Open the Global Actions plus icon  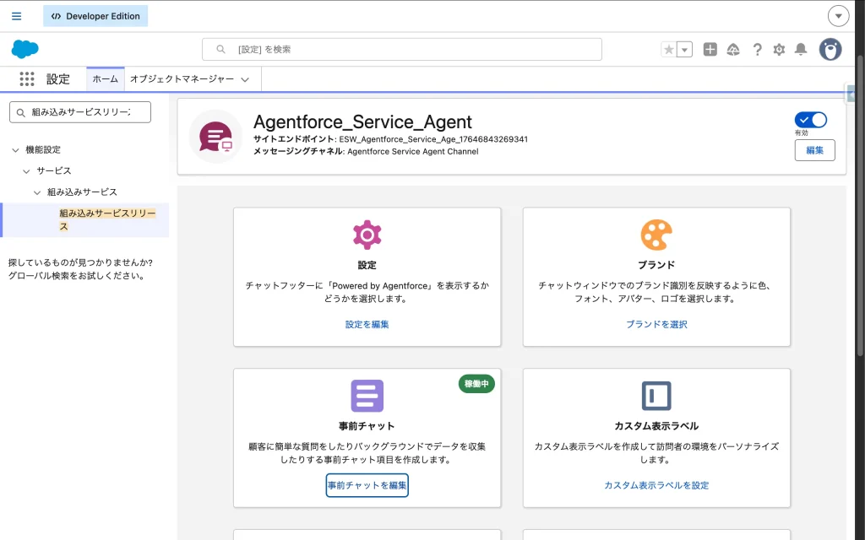click(710, 50)
